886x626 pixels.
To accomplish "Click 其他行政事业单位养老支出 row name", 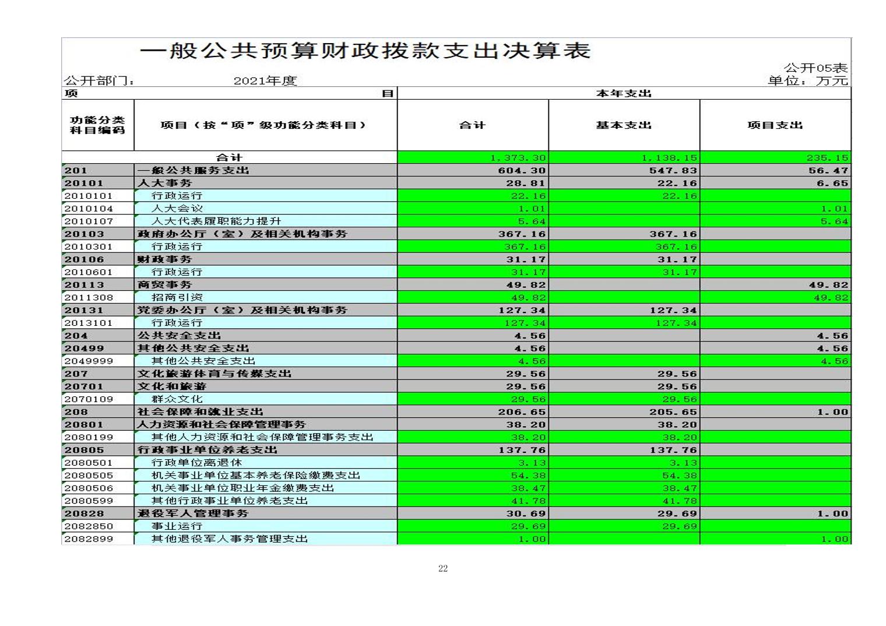I will tap(229, 501).
